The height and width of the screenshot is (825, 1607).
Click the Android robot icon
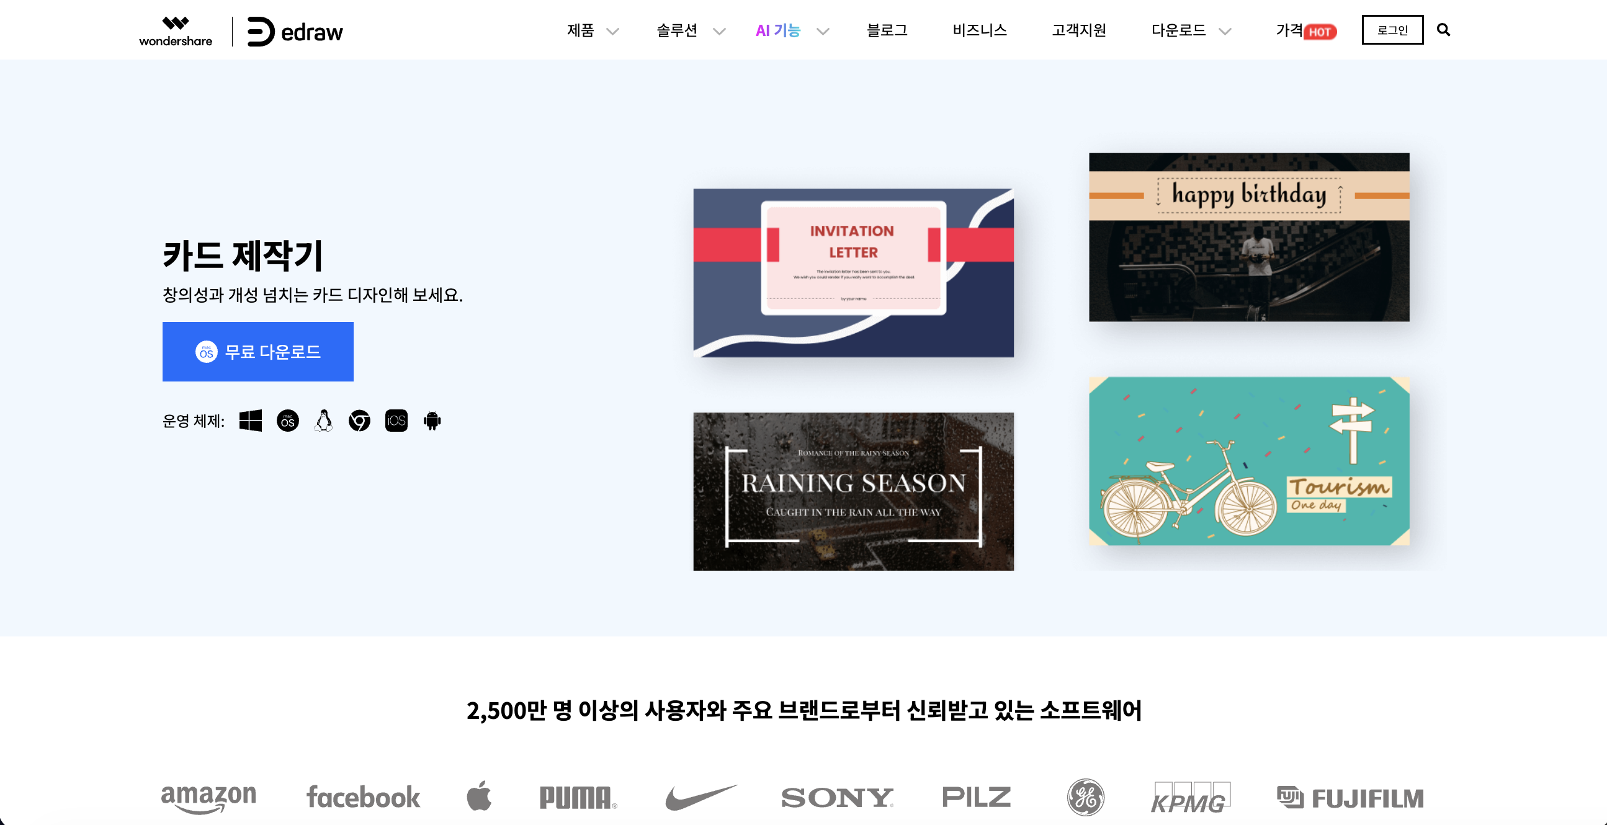[x=432, y=421]
